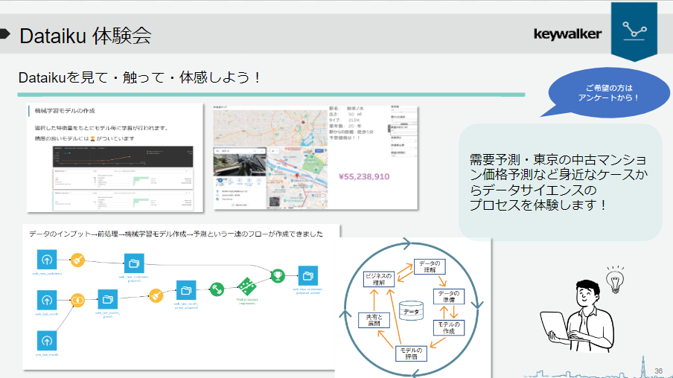Click the page number 36
The height and width of the screenshot is (378, 673).
[658, 371]
